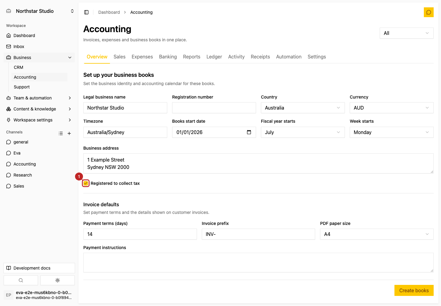Click the search magnifier button
The width and height of the screenshot is (441, 306).
coord(21,280)
